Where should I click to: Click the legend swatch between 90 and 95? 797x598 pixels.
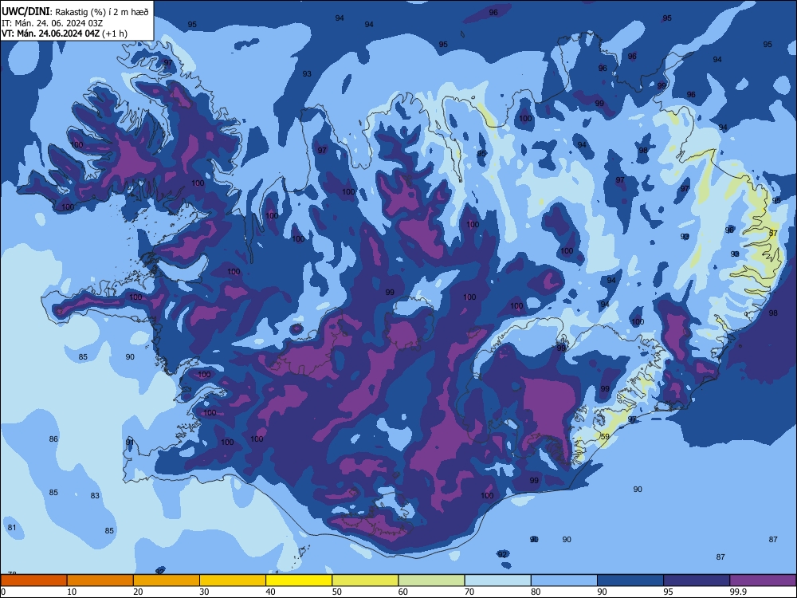630,580
